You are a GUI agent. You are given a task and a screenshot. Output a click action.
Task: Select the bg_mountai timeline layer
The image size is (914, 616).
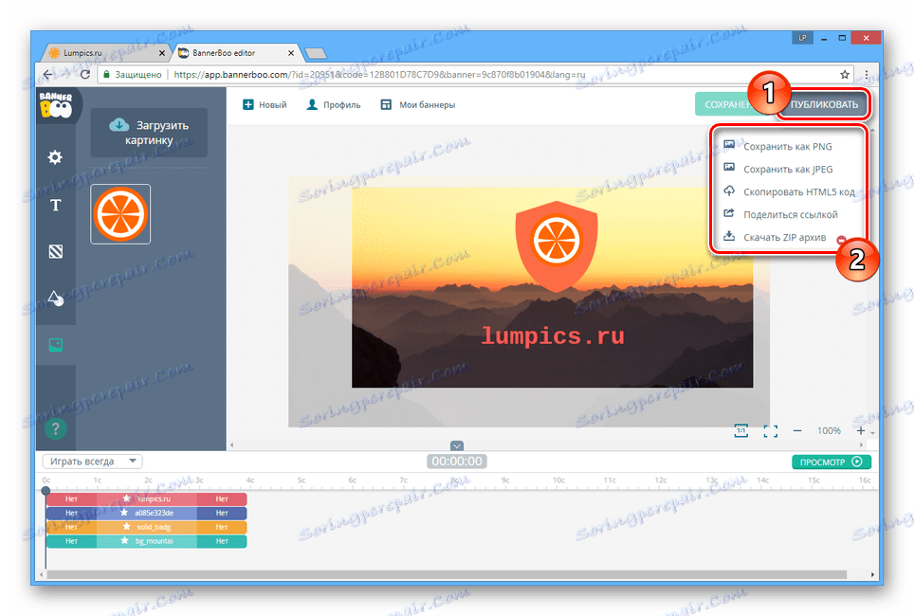coord(146,541)
